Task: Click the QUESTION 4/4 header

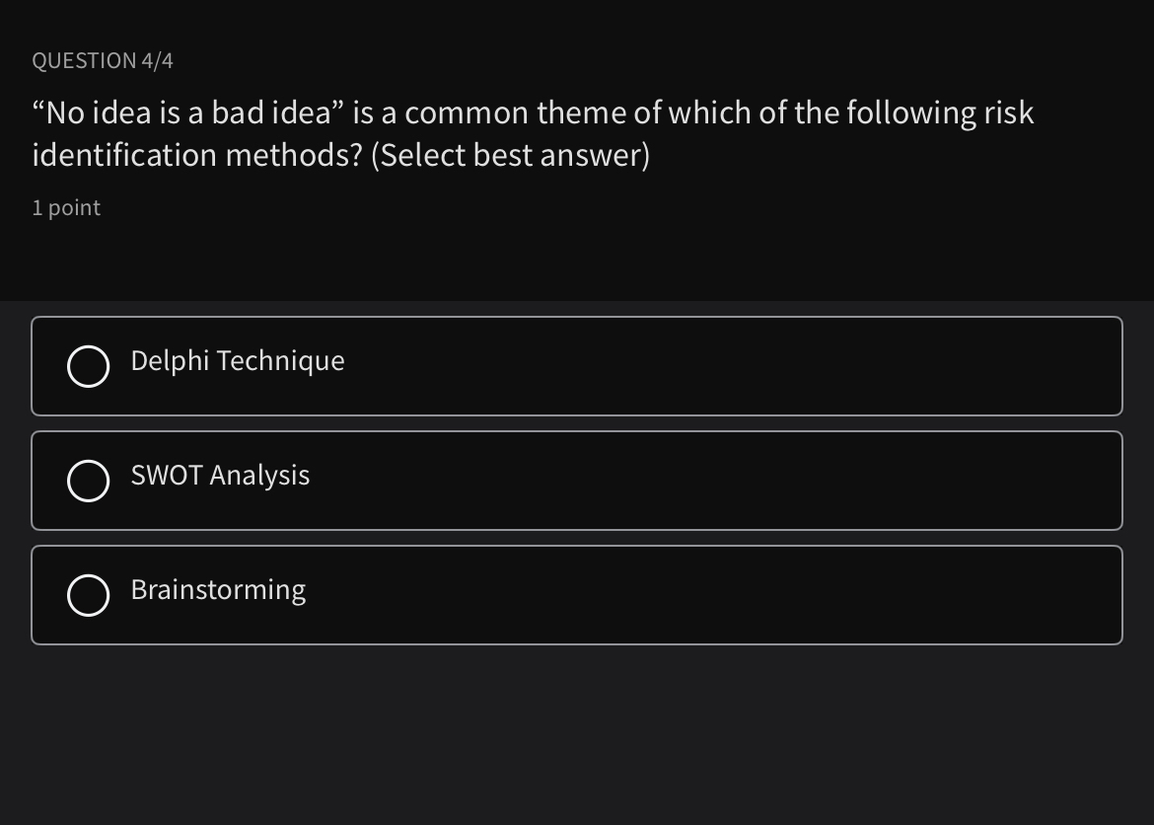Action: (102, 60)
